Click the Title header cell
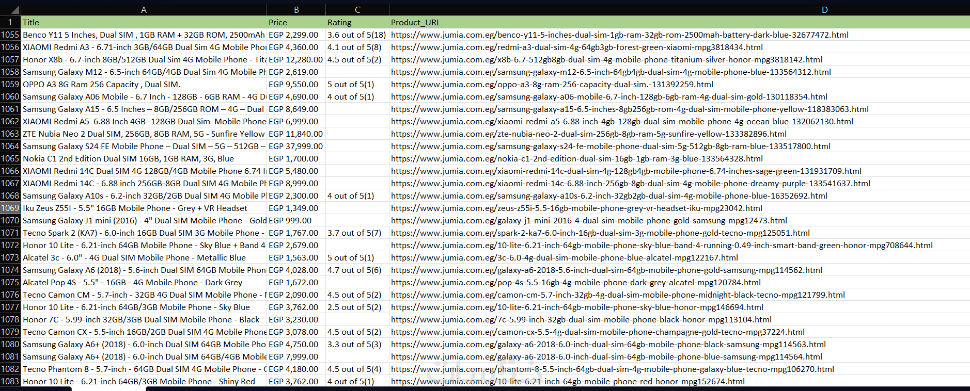Image resolution: width=970 pixels, height=391 pixels. [144, 22]
